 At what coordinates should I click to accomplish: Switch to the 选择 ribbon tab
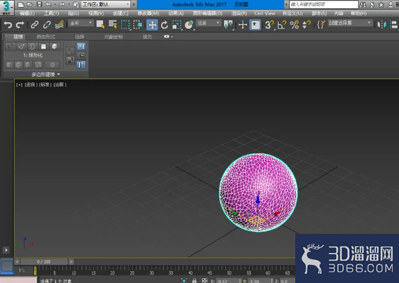point(80,37)
